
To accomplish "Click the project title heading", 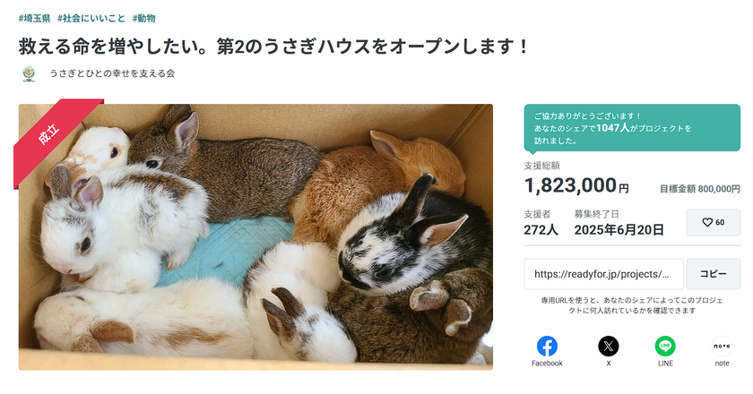I will (x=273, y=47).
